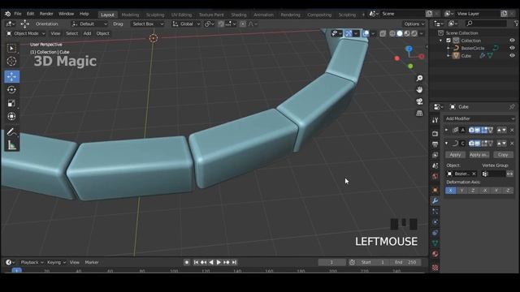This screenshot has width=520, height=292.
Task: Open Add Modifier dropdown
Action: (479, 118)
